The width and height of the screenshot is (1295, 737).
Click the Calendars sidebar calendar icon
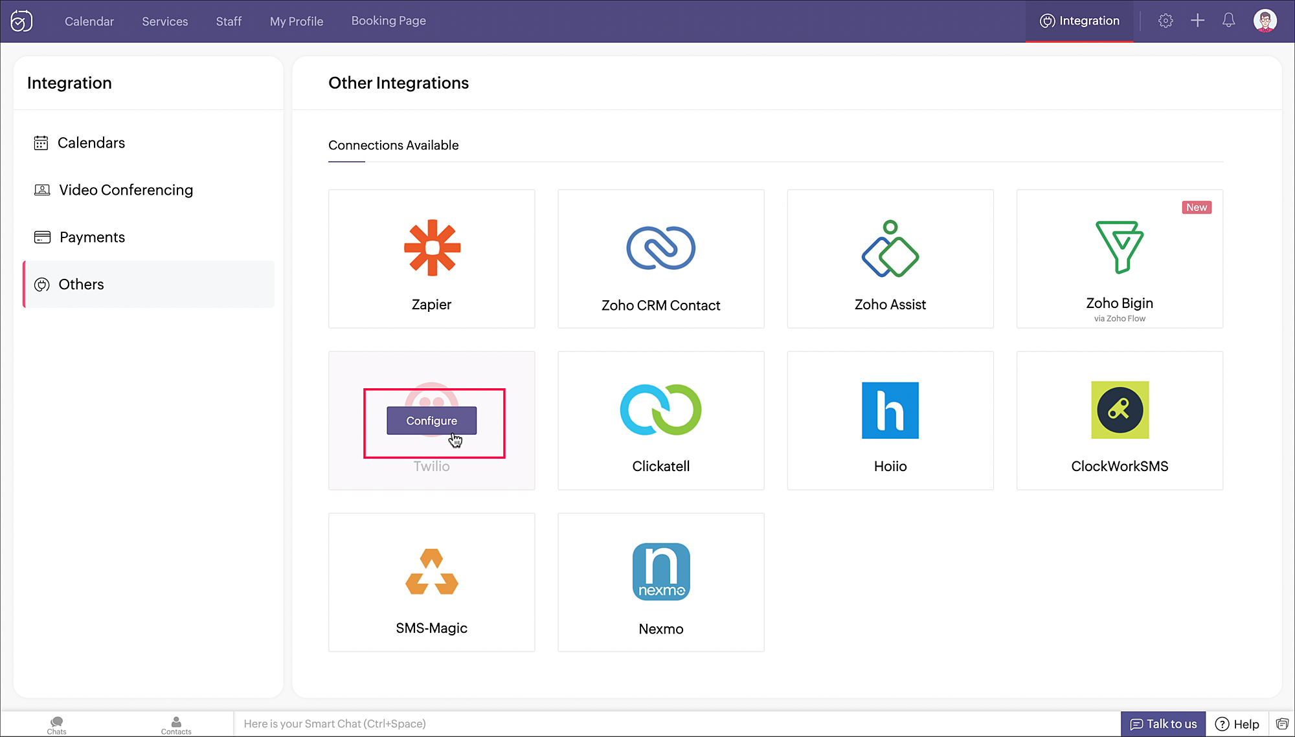click(x=41, y=143)
